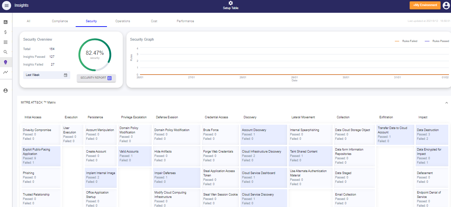Click the grid apps sidebar icon
This screenshot has height=207, width=451.
[5, 42]
